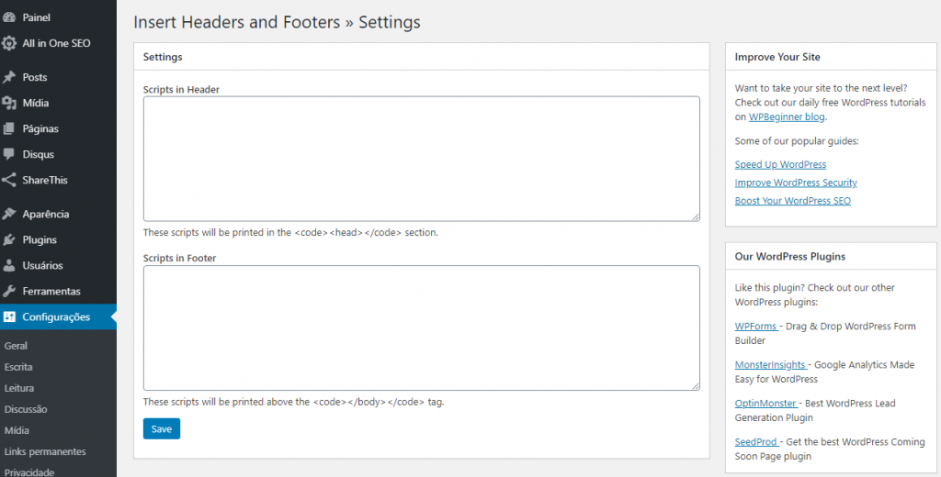Viewport: 941px width, 477px height.
Task: Click inside the Scripts in Header textarea
Action: point(421,159)
